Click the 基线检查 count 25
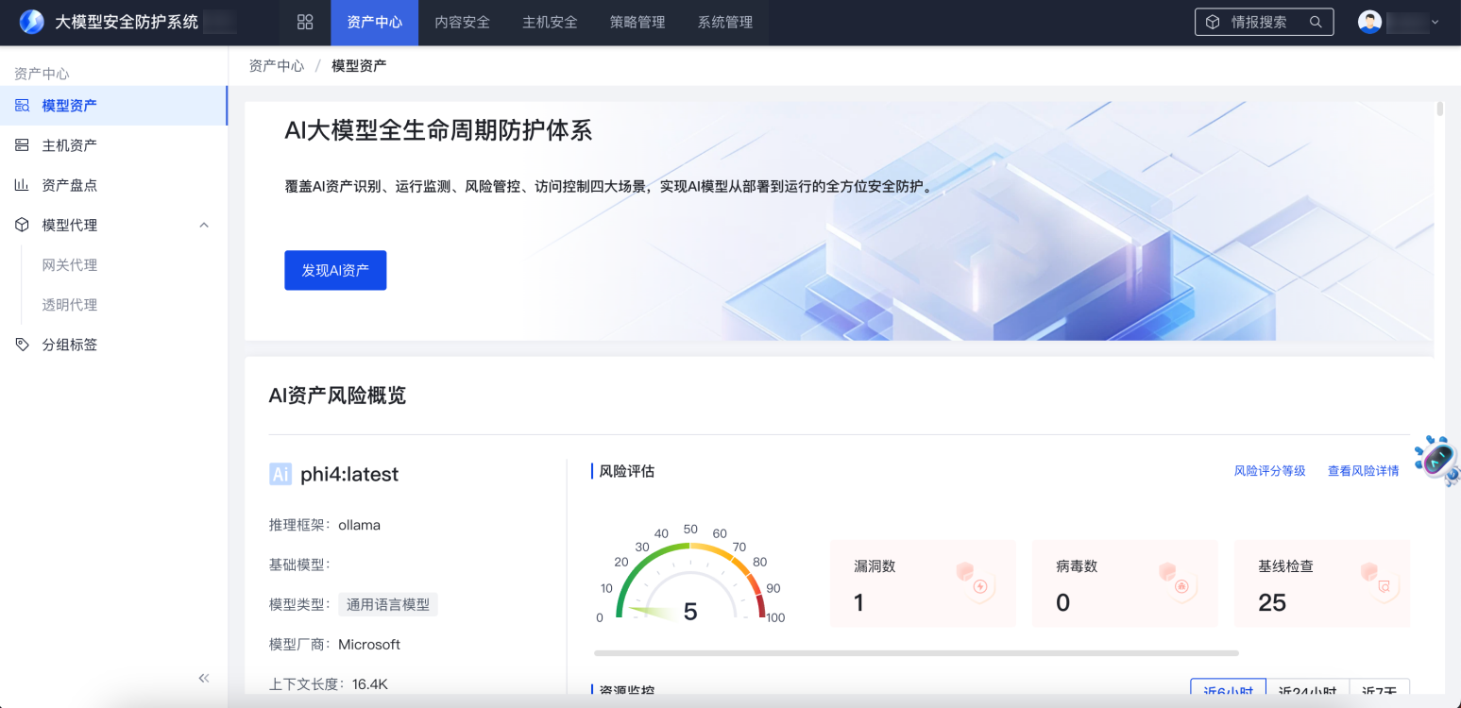The width and height of the screenshot is (1461, 708). (1272, 603)
